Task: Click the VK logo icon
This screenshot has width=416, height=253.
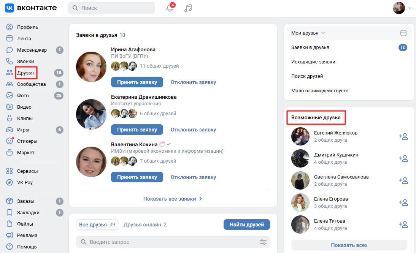Action: pos(10,8)
